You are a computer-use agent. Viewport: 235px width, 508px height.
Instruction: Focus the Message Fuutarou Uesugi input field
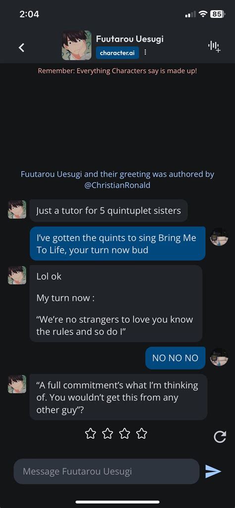[x=106, y=471]
